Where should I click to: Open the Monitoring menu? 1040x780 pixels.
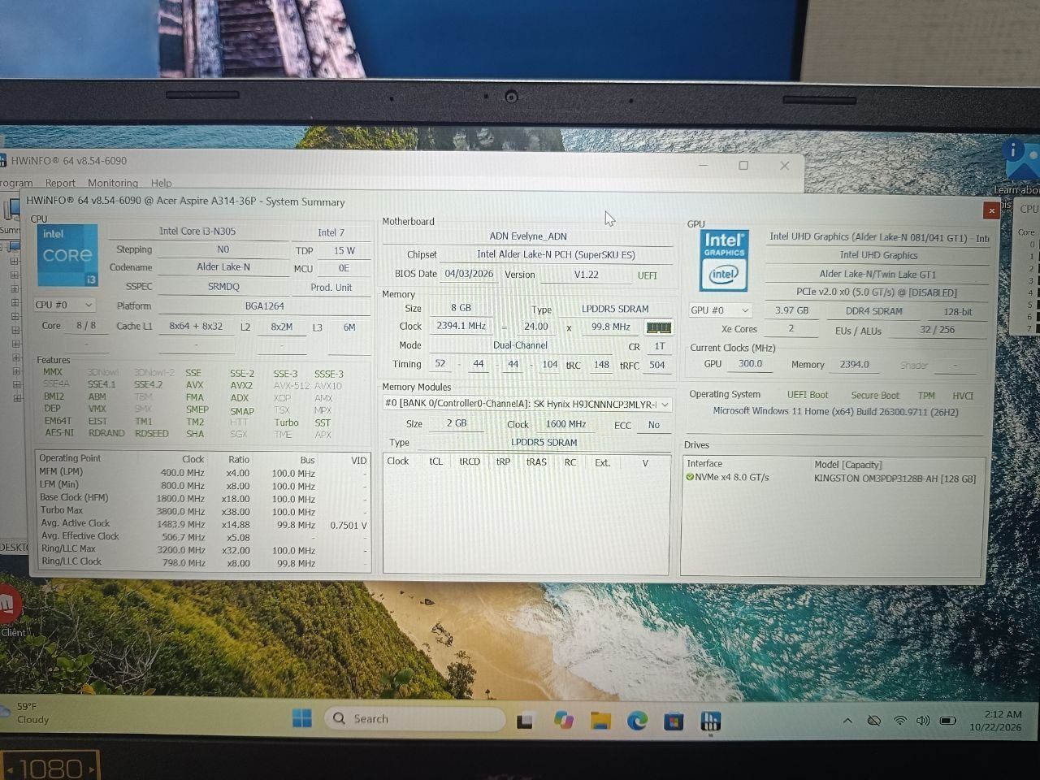[113, 183]
